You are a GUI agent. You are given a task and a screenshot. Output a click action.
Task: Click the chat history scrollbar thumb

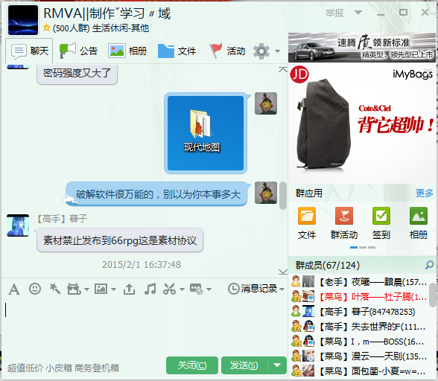point(283,196)
